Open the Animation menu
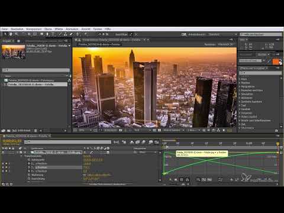284x213 pixels. [72, 29]
